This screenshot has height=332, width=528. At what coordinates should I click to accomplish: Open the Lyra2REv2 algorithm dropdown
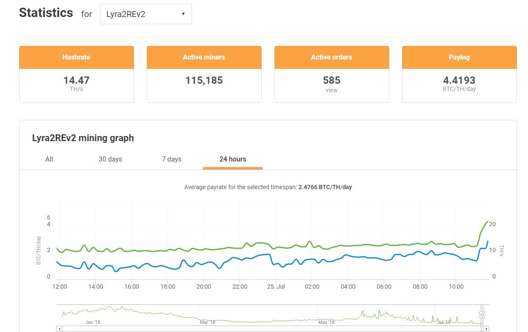click(146, 14)
